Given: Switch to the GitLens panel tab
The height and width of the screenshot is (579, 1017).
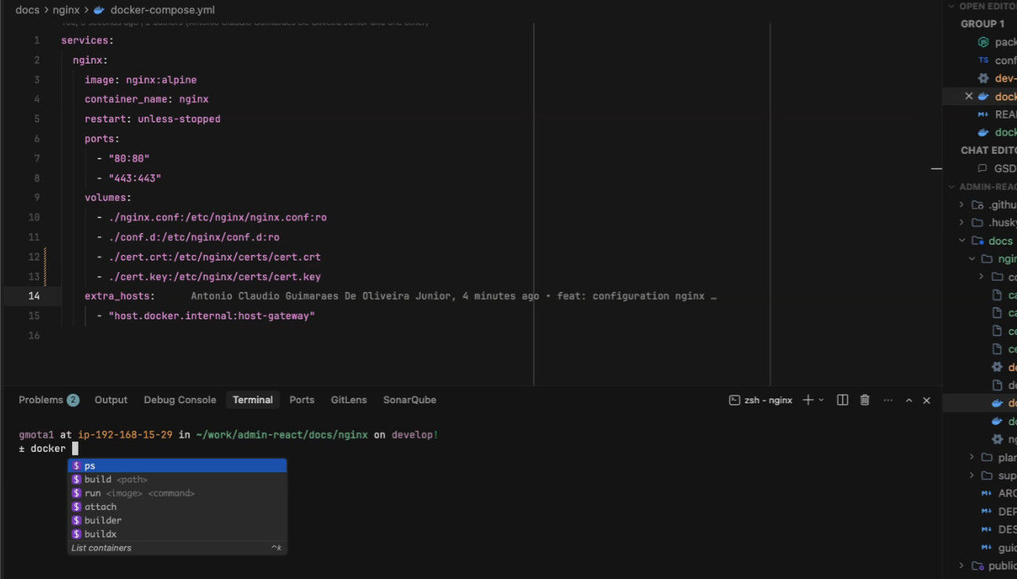Looking at the screenshot, I should pyautogui.click(x=348, y=400).
